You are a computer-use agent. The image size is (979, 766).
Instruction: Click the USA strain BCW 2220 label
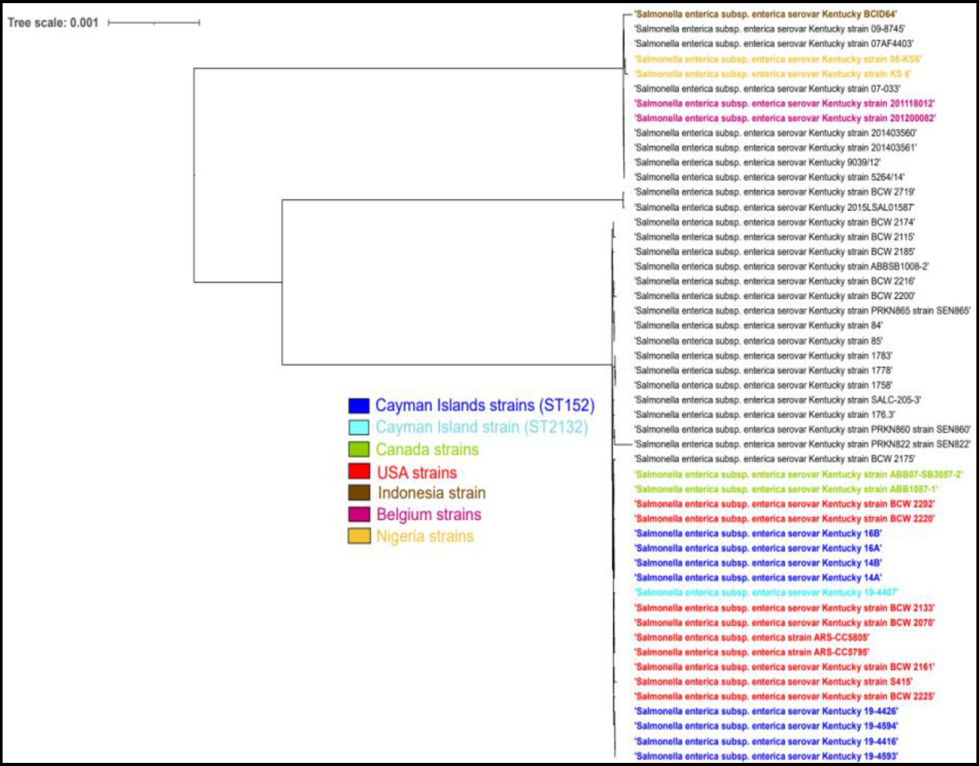785,519
